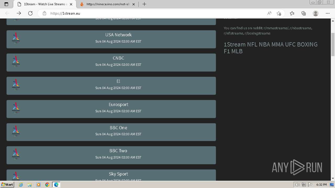Open the browser profile menu
The width and height of the screenshot is (335, 188).
[x=316, y=13]
